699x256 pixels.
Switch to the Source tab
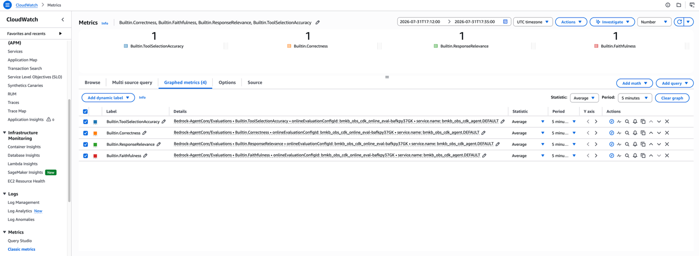point(255,82)
